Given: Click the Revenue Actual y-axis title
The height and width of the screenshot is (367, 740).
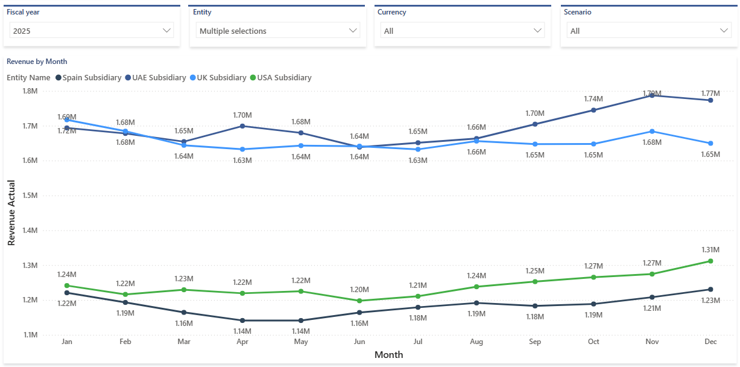Looking at the screenshot, I should click(10, 210).
